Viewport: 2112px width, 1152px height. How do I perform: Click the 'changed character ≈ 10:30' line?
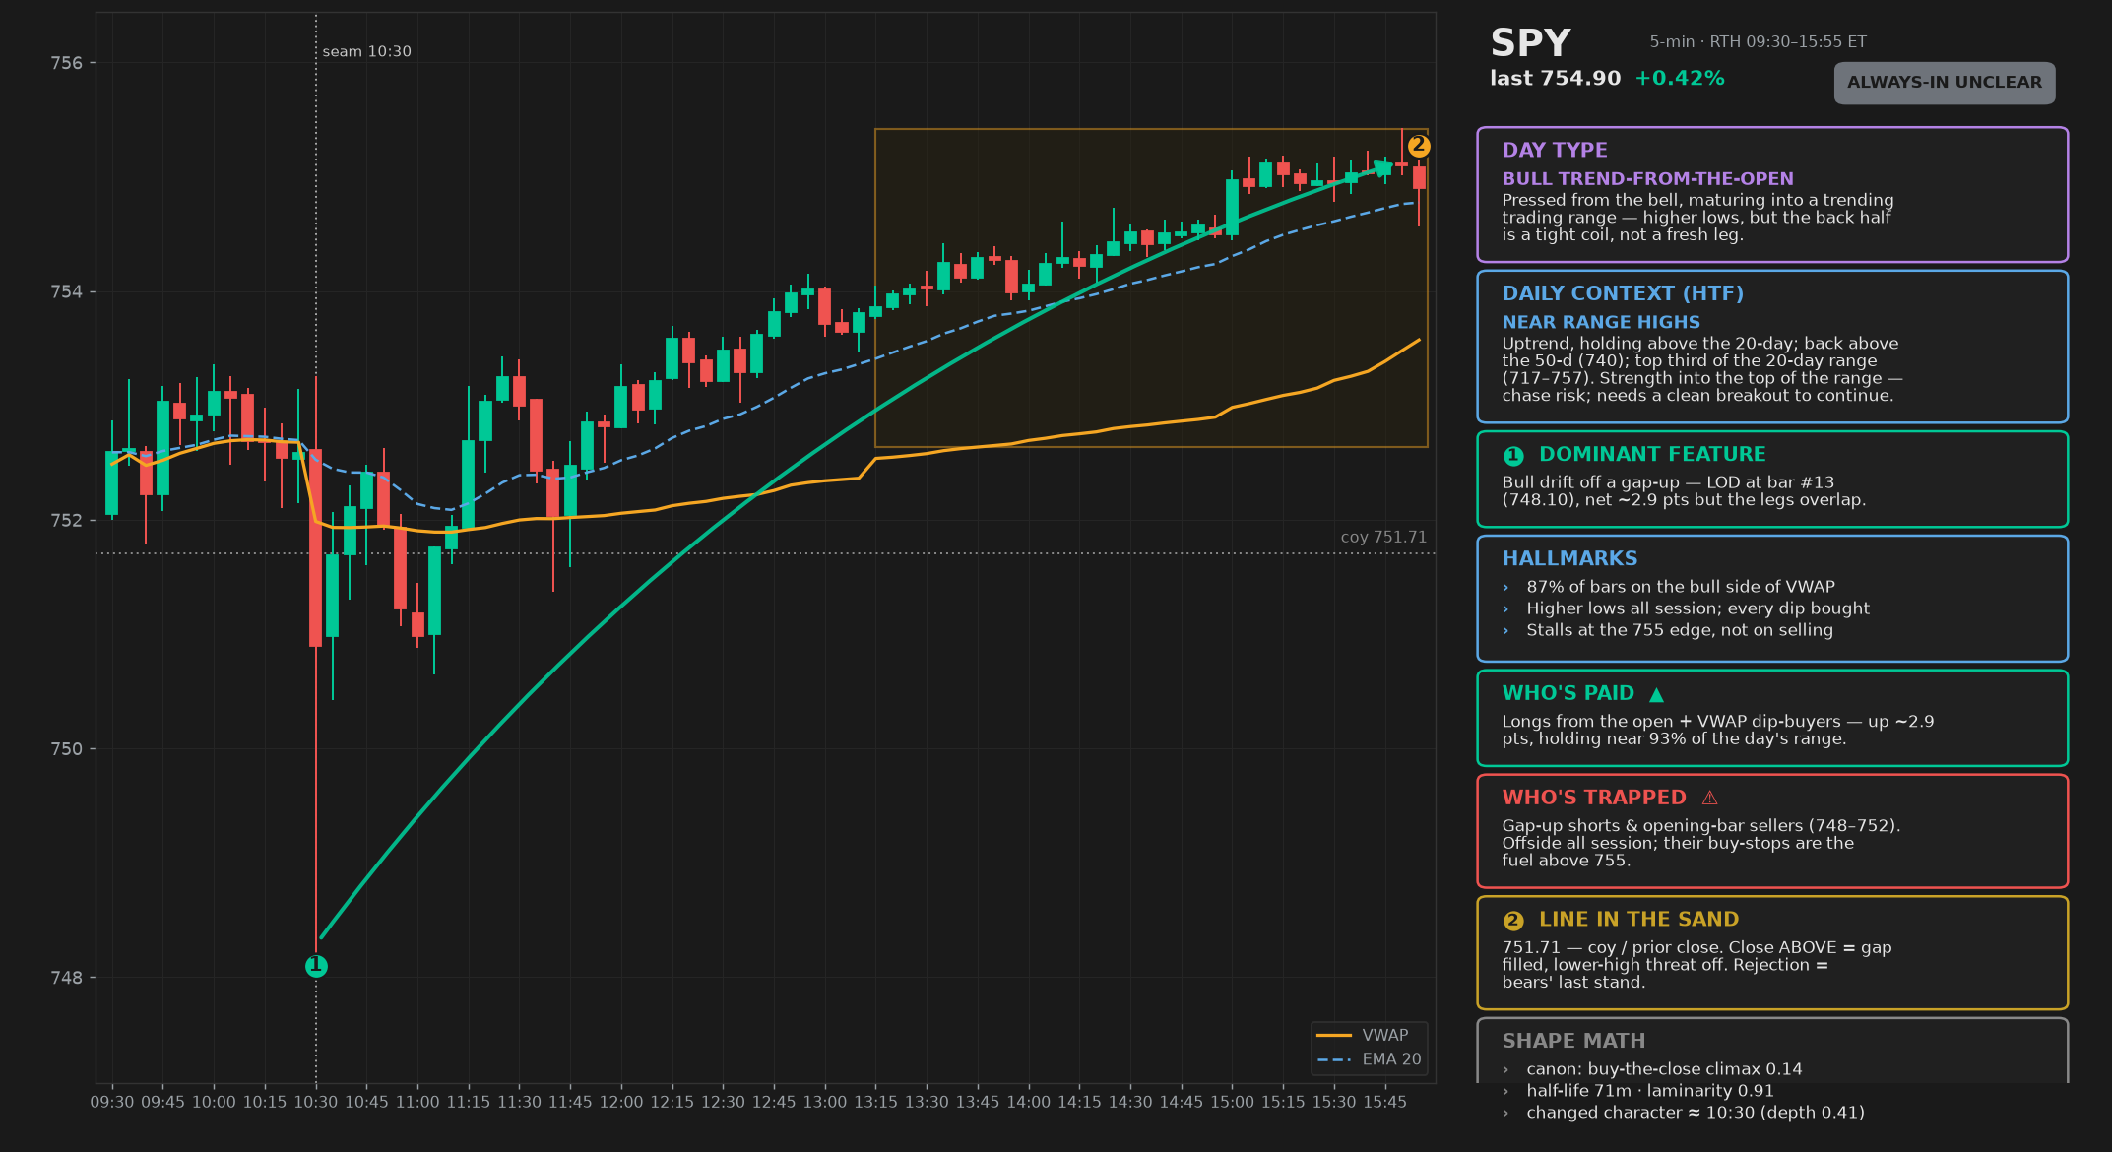pos(1695,1113)
